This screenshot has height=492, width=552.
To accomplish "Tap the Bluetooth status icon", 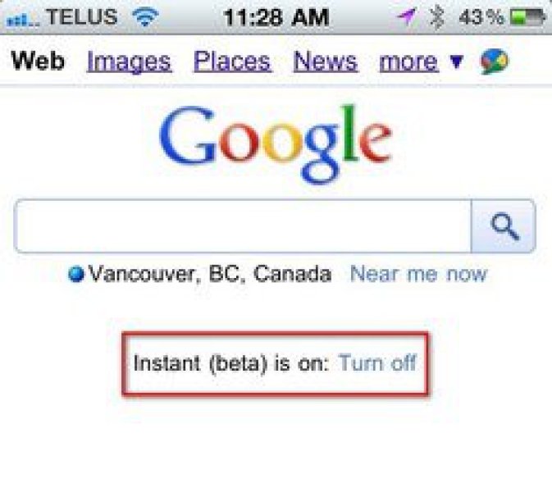I will [x=437, y=16].
